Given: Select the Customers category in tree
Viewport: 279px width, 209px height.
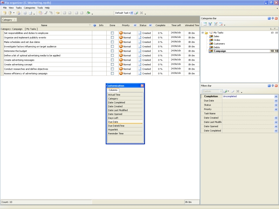Looking at the screenshot, I should (219, 44).
